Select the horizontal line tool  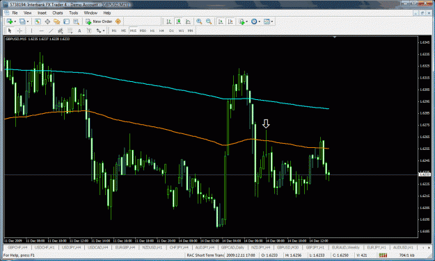[x=41, y=31]
